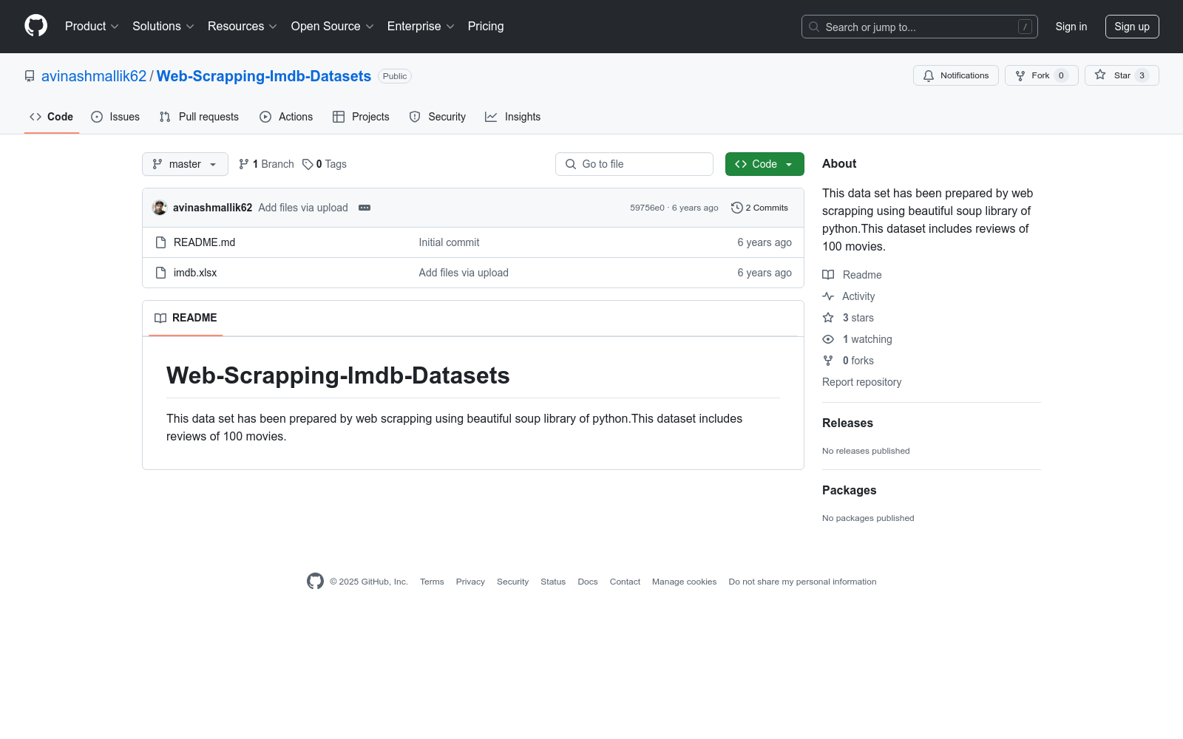The height and width of the screenshot is (739, 1183).
Task: Click the repository icon beside avinashmallik62
Action: click(x=30, y=76)
